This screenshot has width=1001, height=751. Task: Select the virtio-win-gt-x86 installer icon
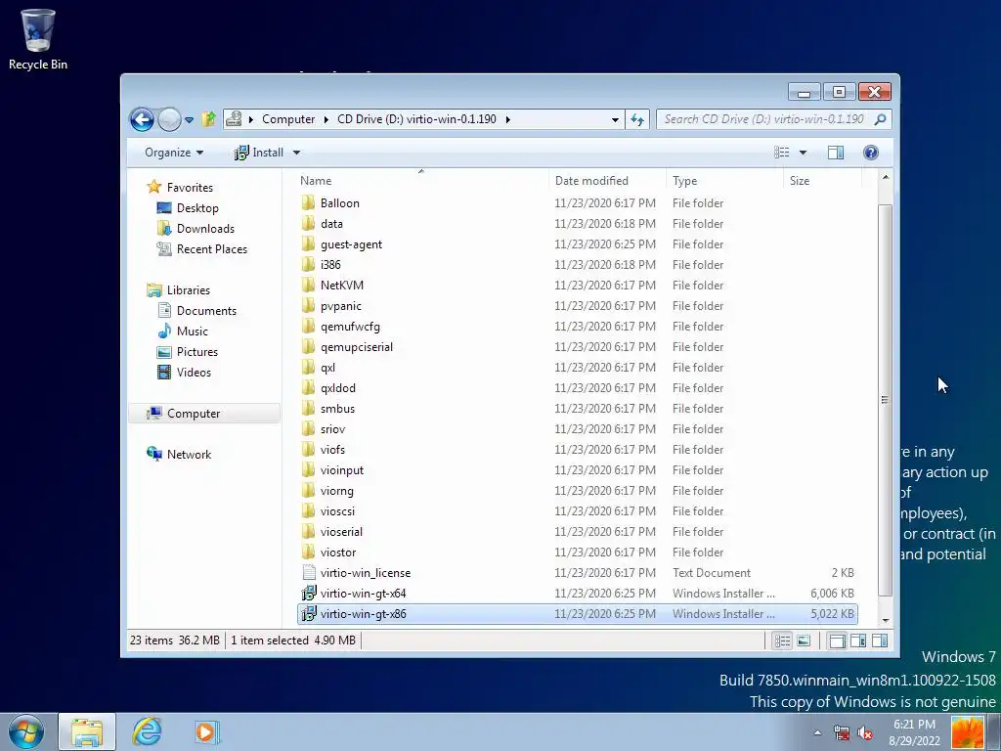[x=308, y=614]
